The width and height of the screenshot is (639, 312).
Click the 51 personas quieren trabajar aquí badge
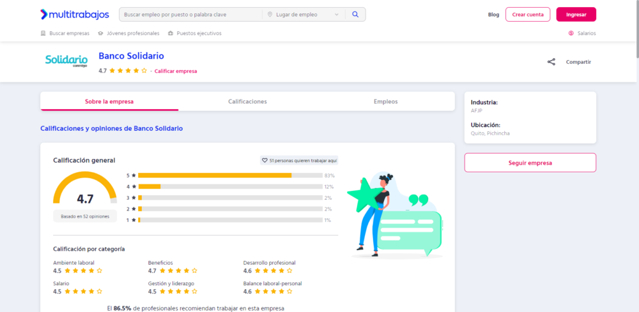[299, 160]
